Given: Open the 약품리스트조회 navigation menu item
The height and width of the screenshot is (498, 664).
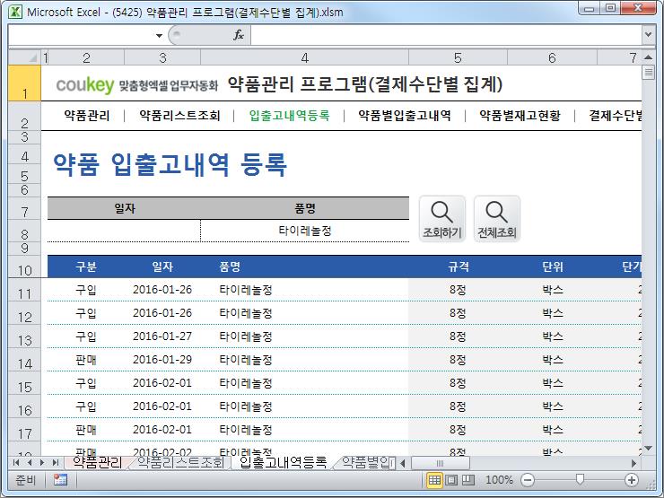Looking at the screenshot, I should point(179,115).
